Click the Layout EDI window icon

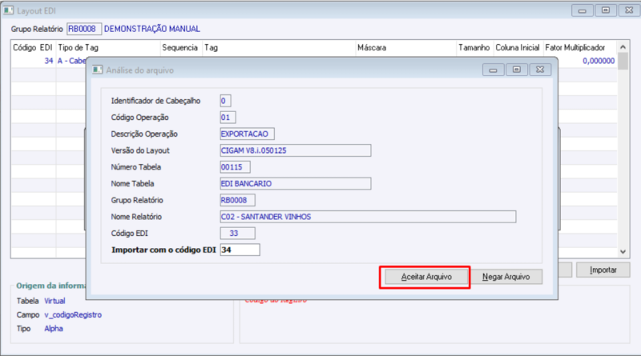(x=8, y=10)
